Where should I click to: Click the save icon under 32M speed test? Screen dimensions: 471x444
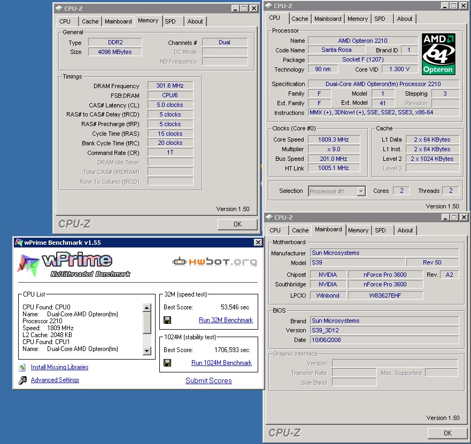click(167, 320)
